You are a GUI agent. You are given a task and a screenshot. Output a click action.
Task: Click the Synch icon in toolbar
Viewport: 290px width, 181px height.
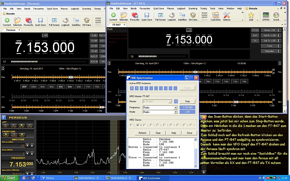(276, 15)
